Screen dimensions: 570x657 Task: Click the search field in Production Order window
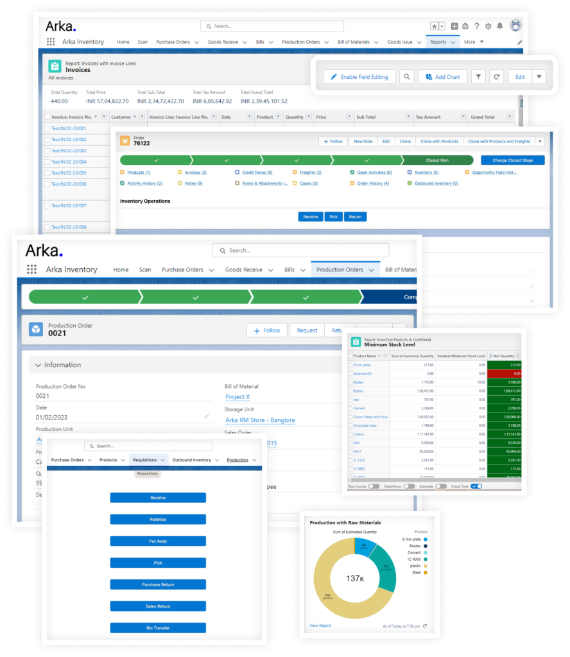click(x=300, y=250)
